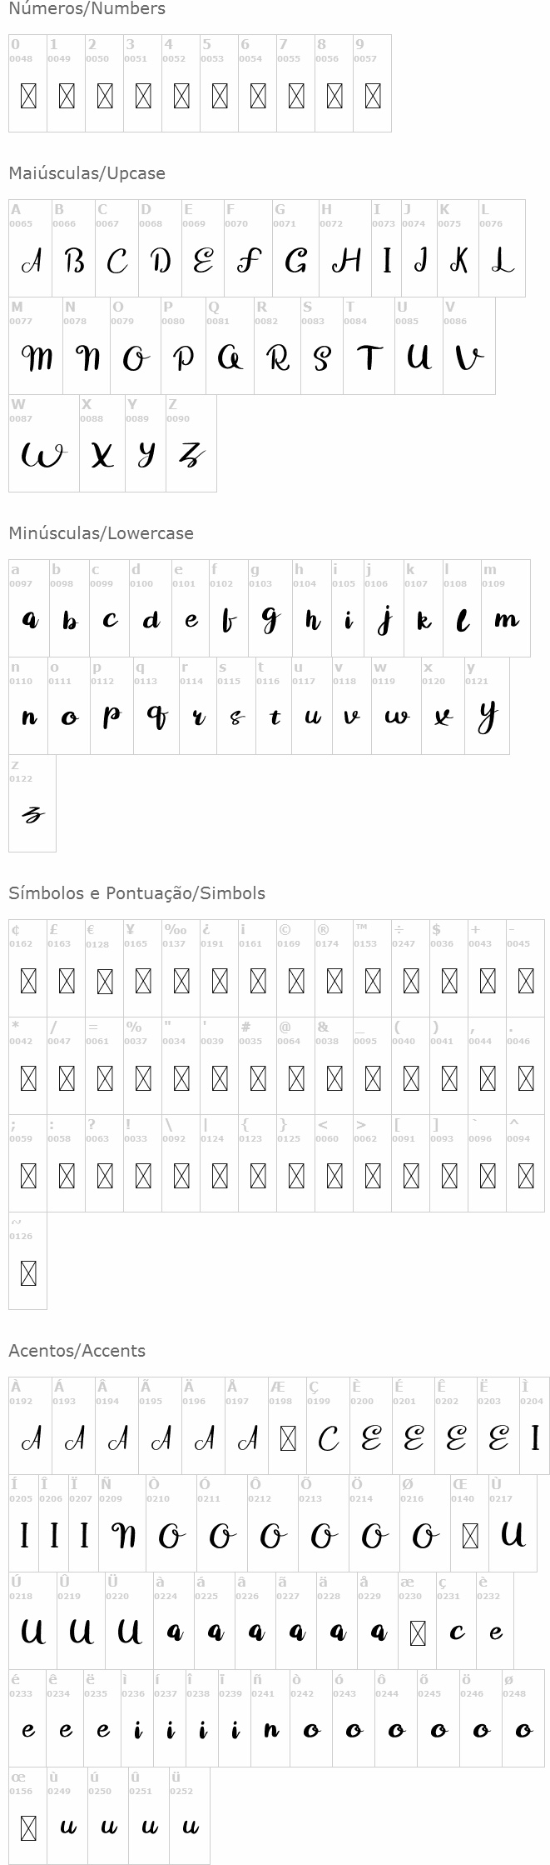
Task: Click the uppercase Z glyph cell 0090
Action: [191, 443]
